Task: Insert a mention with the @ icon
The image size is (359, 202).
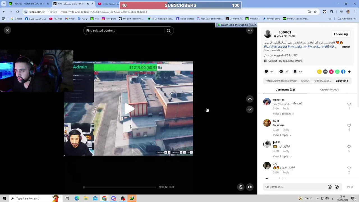Action: pyautogui.click(x=330, y=187)
